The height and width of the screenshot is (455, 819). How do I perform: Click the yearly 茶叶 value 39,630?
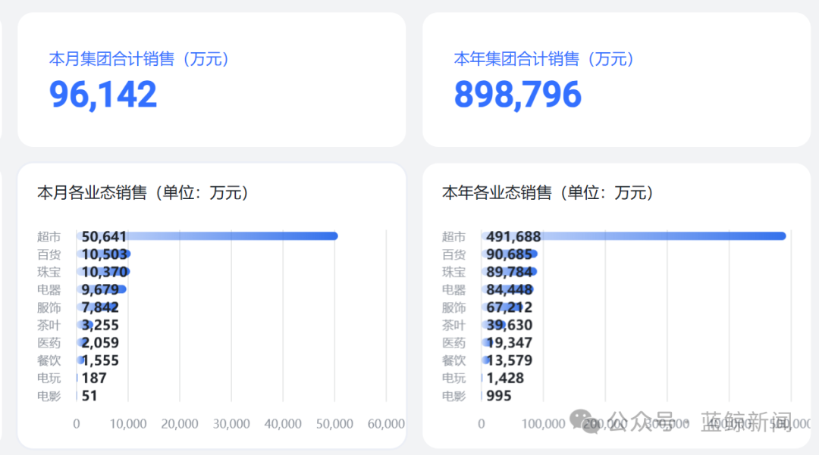pyautogui.click(x=510, y=326)
